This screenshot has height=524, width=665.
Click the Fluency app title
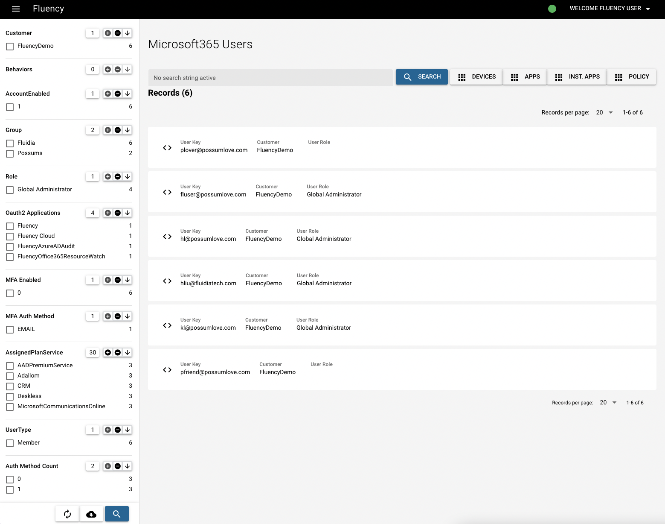(48, 9)
